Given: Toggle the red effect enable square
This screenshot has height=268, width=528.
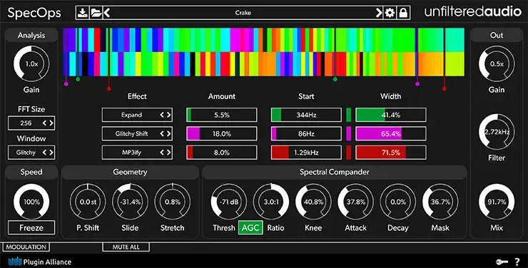Looking at the screenshot, I should [348, 153].
